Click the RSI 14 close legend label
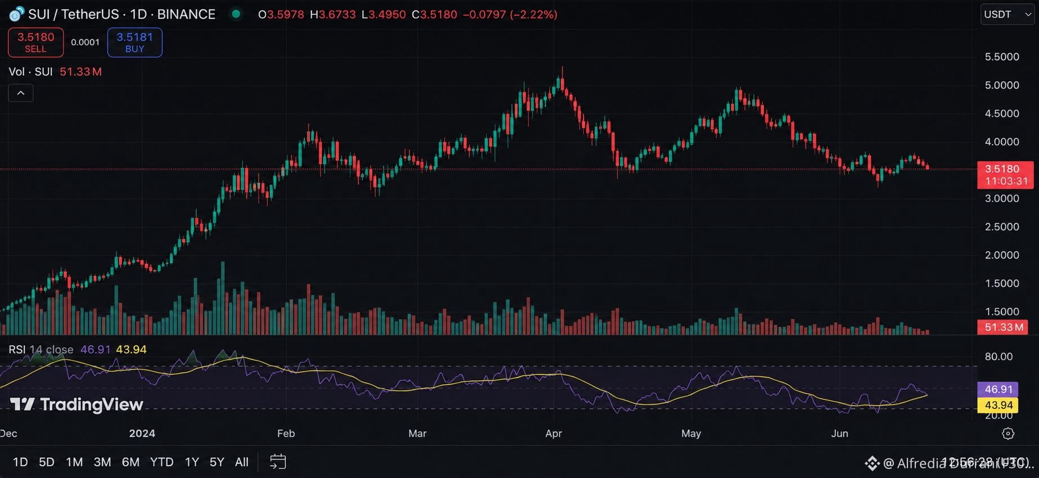Image resolution: width=1039 pixels, height=478 pixels. click(41, 349)
